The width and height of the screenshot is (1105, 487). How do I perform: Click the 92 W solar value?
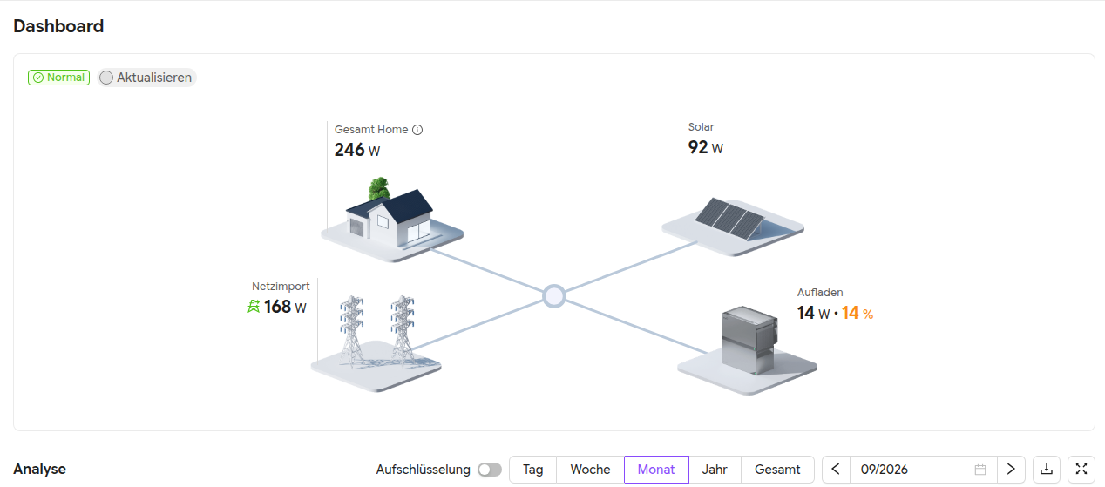tap(706, 147)
